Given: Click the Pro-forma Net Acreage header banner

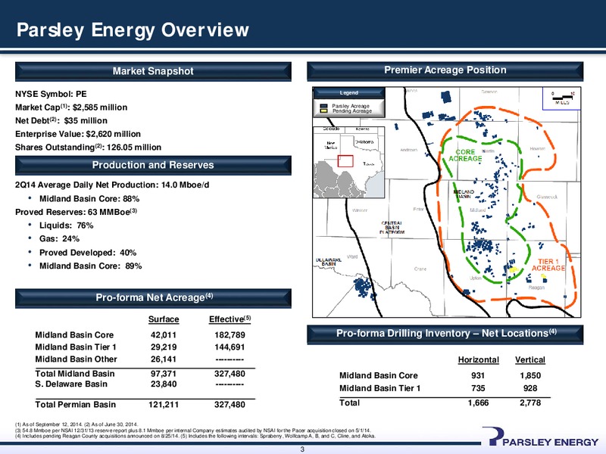Looking at the screenshot, I should coord(153,297).
